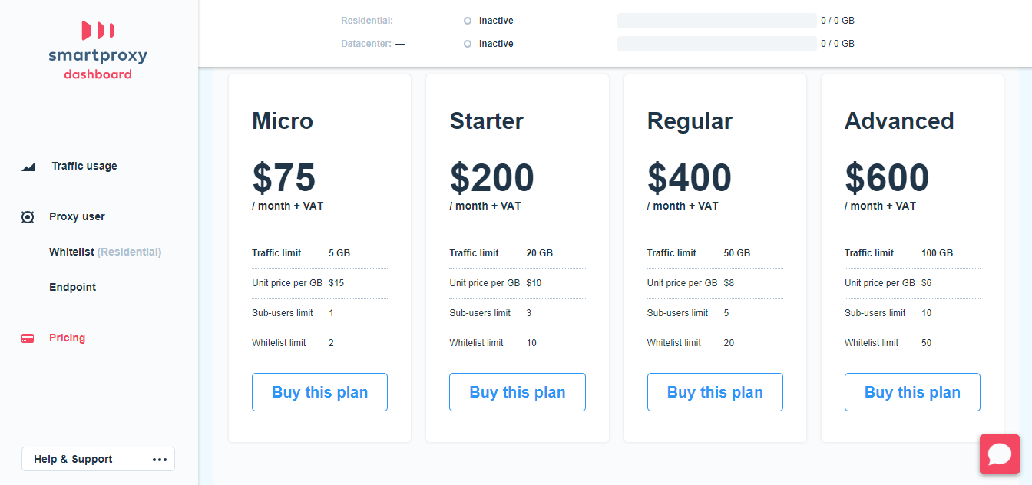Buy the Regular plan
The image size is (1032, 485).
click(715, 391)
